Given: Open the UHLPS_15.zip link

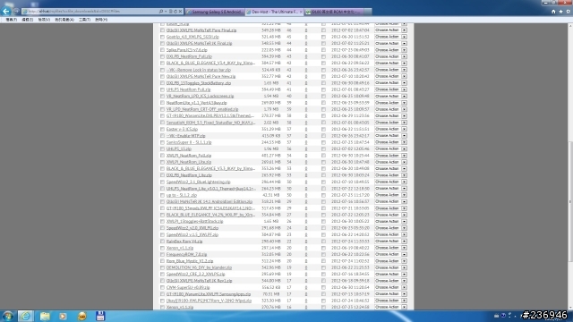Looking at the screenshot, I should (x=179, y=149).
